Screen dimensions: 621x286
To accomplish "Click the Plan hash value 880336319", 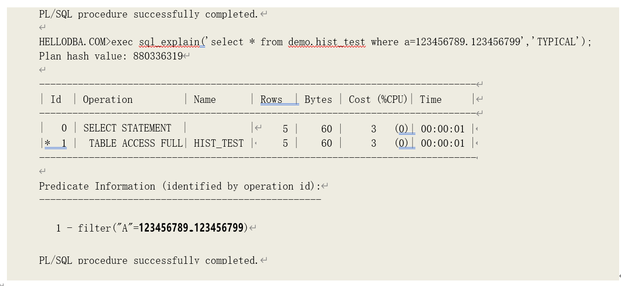I will tap(158, 56).
